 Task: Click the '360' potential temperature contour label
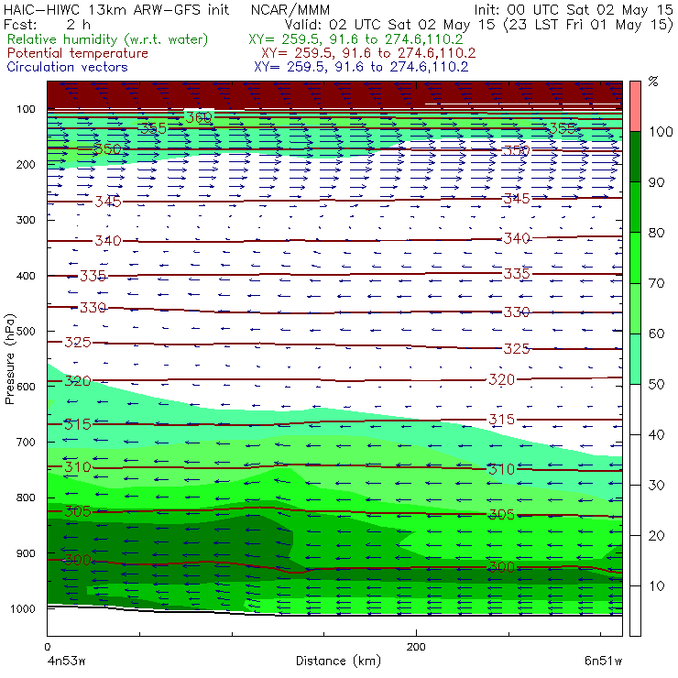pyautogui.click(x=199, y=117)
